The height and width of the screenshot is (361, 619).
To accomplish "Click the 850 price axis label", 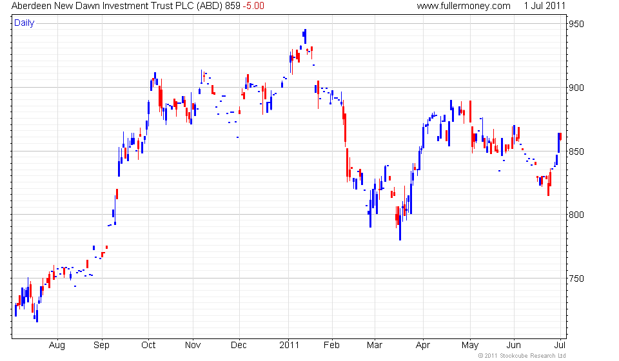I will [576, 151].
